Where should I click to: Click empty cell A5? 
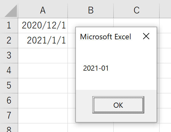(43, 85)
